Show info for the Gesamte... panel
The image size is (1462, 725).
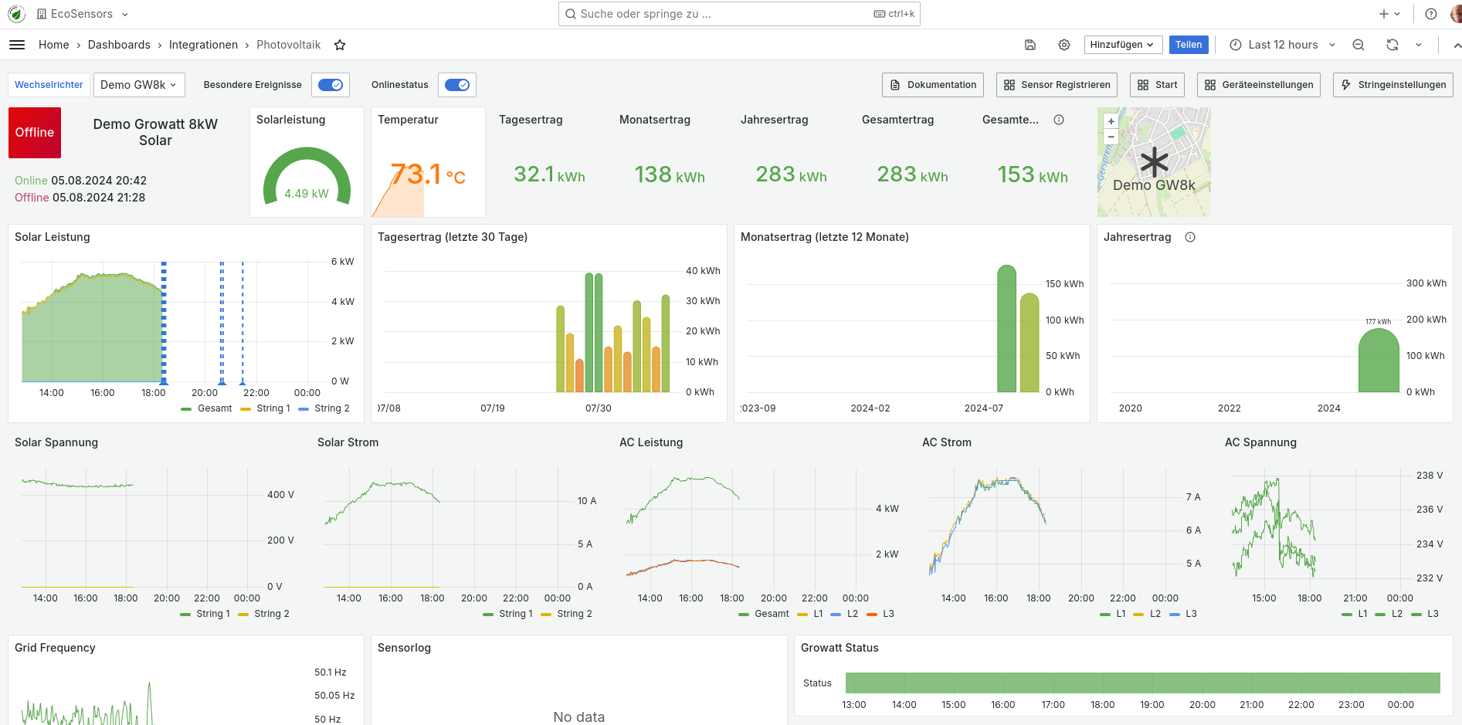click(x=1059, y=120)
